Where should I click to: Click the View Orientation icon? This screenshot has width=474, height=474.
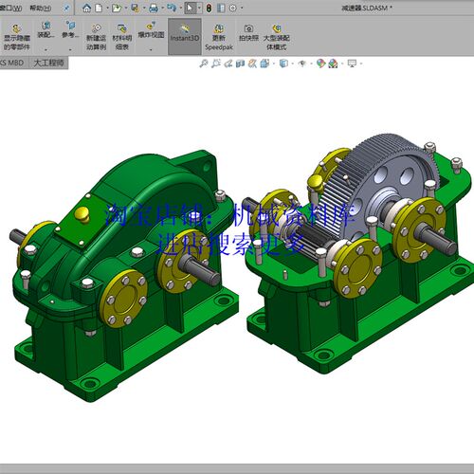coord(264,64)
